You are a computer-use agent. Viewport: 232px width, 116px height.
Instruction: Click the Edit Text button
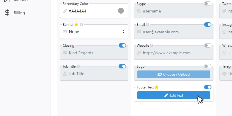click(173, 95)
